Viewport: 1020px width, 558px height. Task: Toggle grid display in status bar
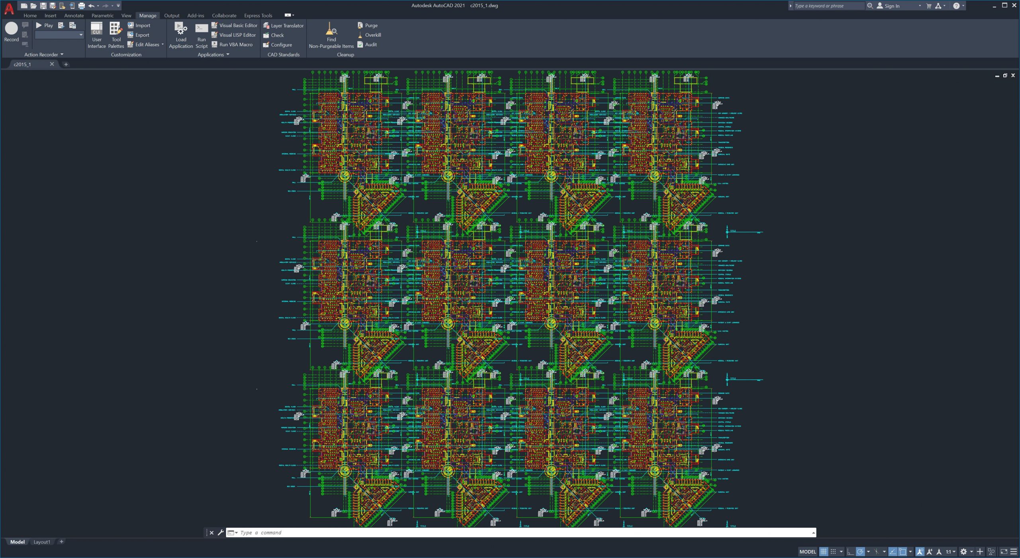tap(823, 552)
